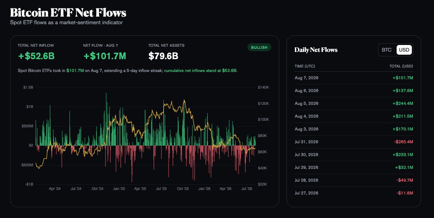
Task: Select the Jul 30, 2026 row date
Action: (x=306, y=155)
